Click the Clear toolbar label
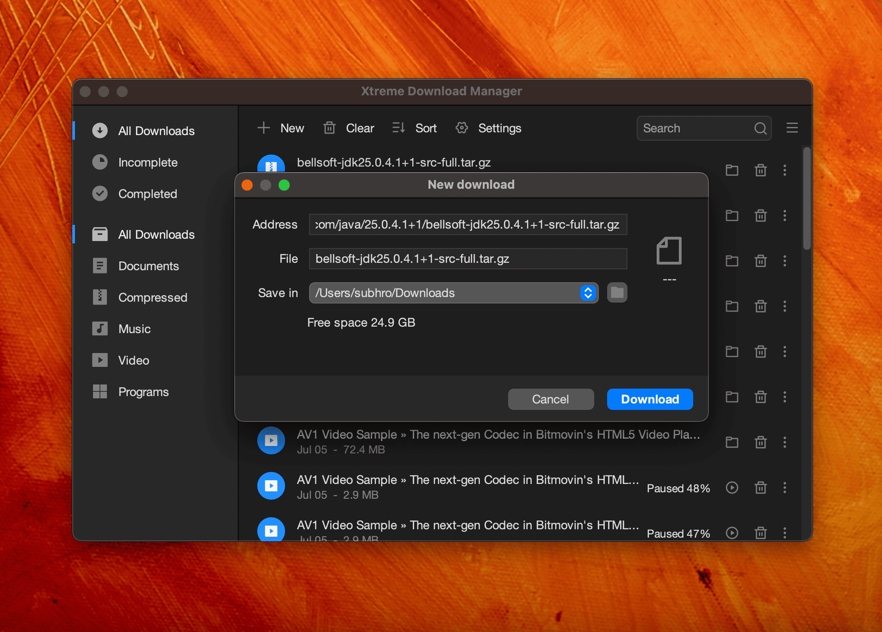This screenshot has width=882, height=632. point(360,128)
